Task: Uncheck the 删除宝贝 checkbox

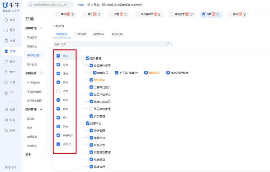Action: pyautogui.click(x=146, y=73)
